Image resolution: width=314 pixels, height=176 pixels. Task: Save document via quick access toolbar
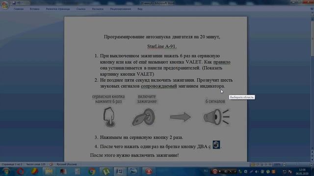(x=14, y=3)
